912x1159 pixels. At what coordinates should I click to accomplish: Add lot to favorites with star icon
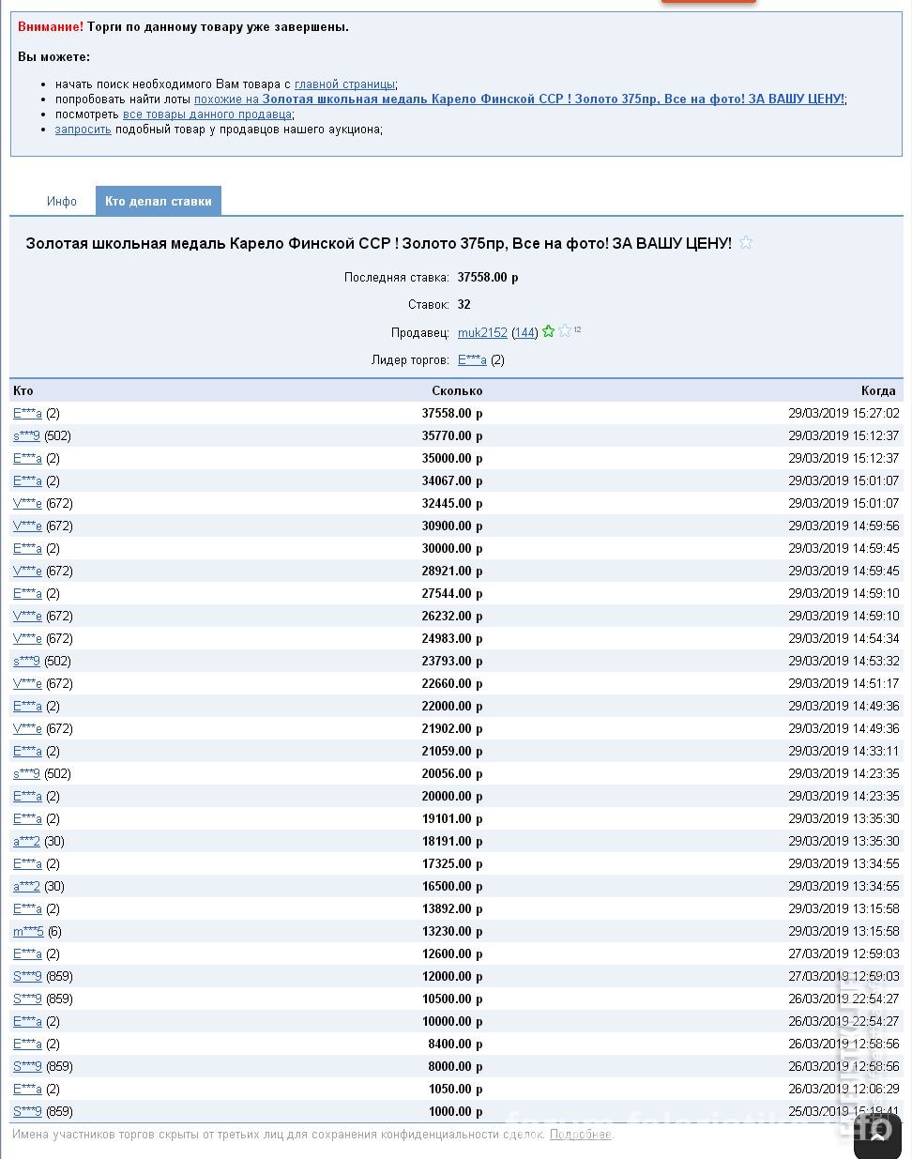point(746,242)
